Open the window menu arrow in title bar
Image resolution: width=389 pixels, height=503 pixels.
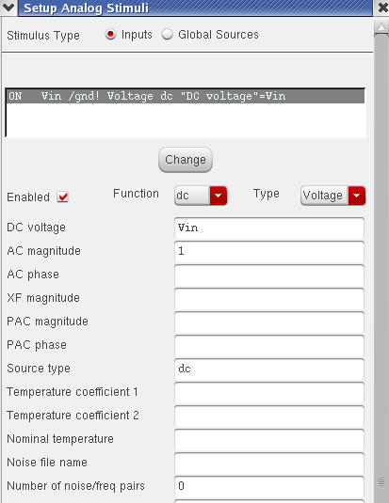[8, 8]
